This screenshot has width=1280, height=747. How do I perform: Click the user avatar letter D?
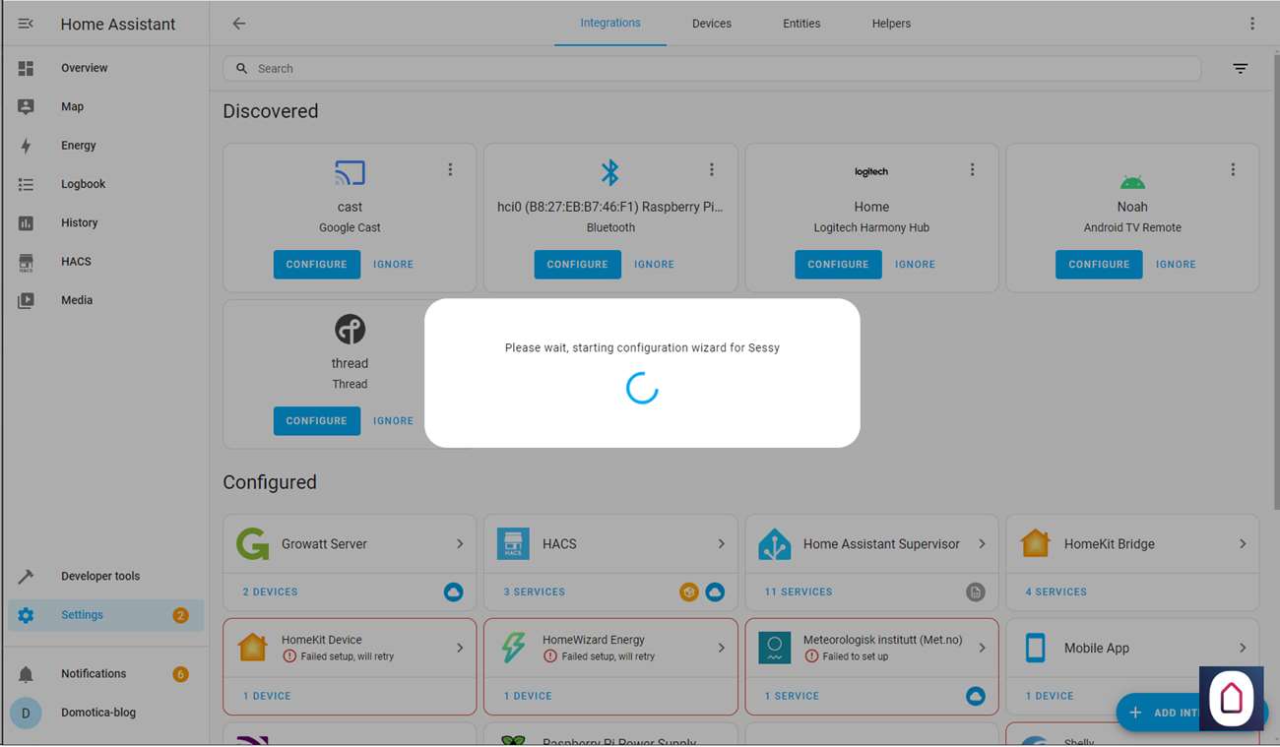point(26,713)
